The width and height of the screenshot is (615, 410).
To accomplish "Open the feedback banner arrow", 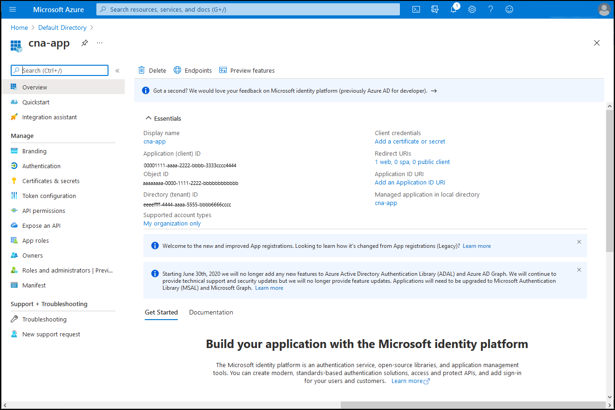I will coord(433,91).
